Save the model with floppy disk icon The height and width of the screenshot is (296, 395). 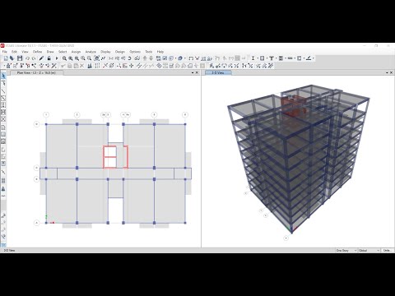tap(20, 58)
